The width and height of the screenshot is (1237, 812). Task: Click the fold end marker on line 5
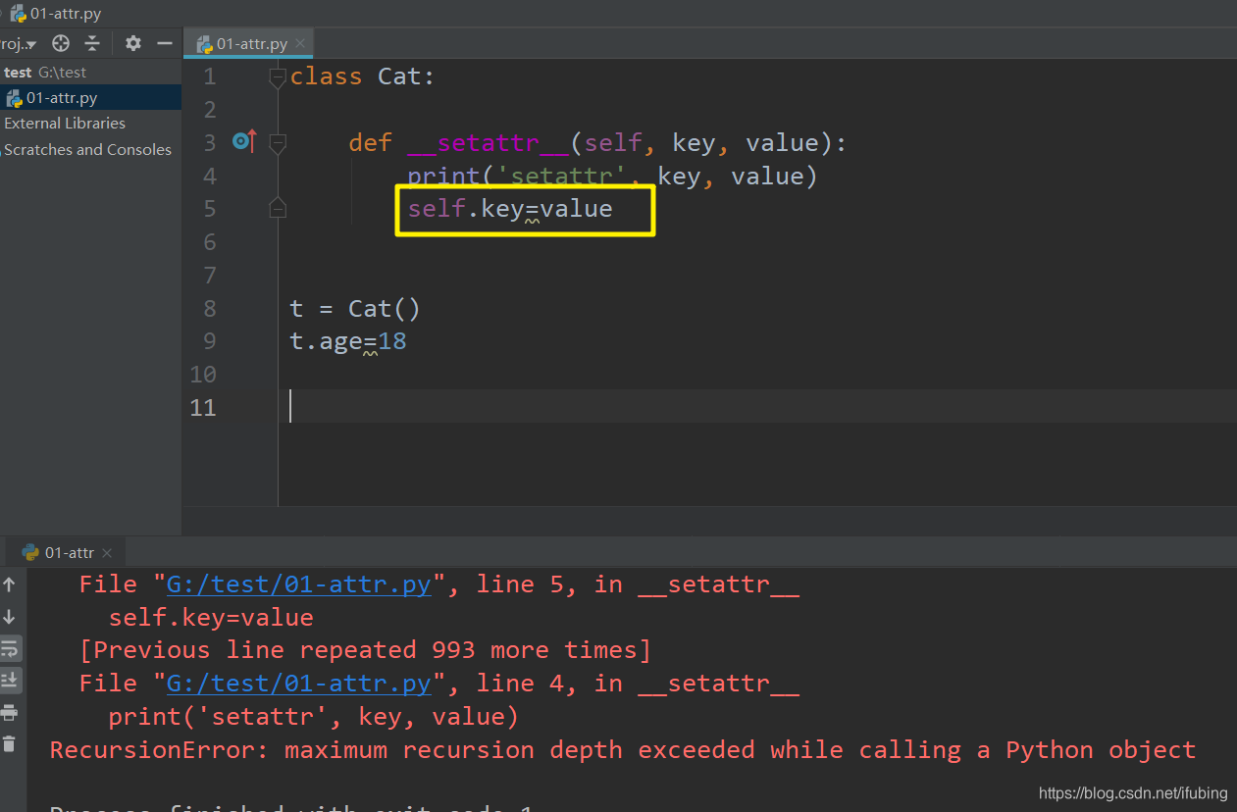pyautogui.click(x=278, y=208)
